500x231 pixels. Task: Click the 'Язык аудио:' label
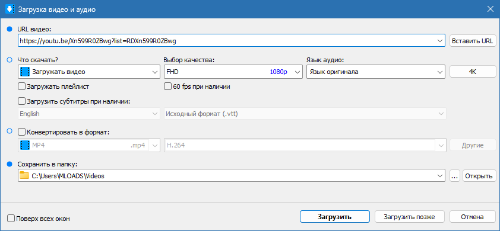tap(325, 60)
